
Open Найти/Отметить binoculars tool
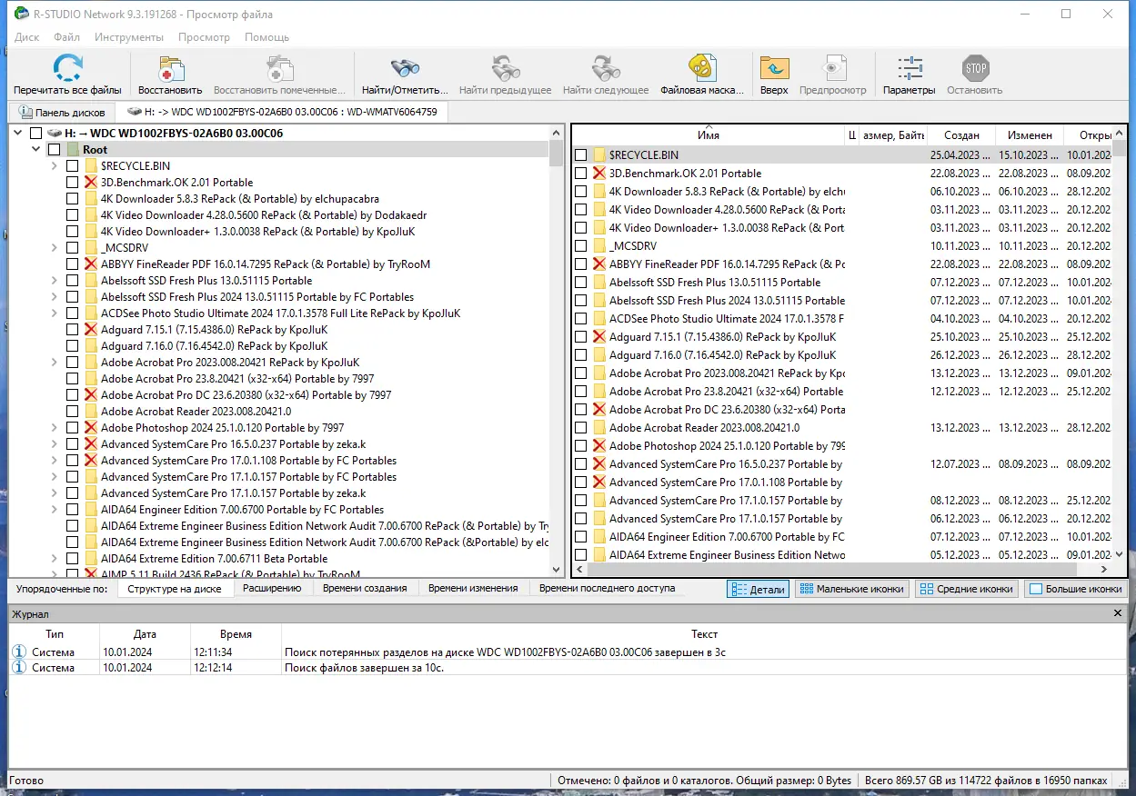405,68
